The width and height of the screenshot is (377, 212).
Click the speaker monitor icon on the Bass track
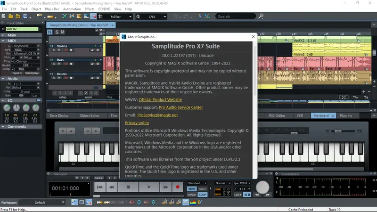point(71,64)
